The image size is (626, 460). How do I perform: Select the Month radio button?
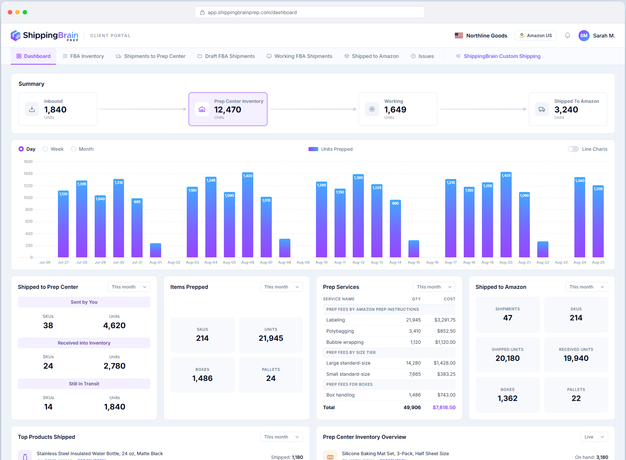pyautogui.click(x=74, y=149)
